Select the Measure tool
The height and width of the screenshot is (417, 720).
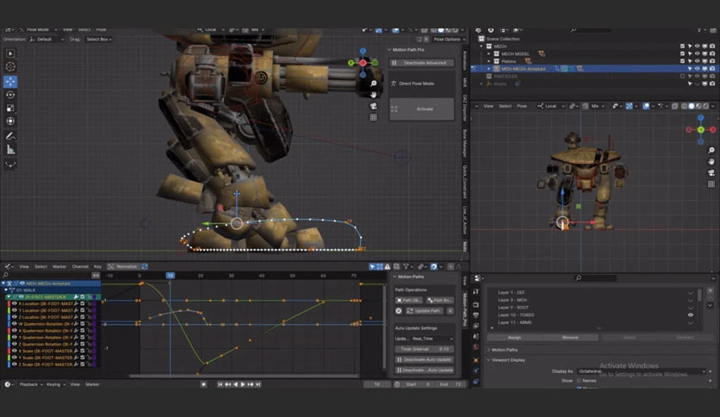10,150
